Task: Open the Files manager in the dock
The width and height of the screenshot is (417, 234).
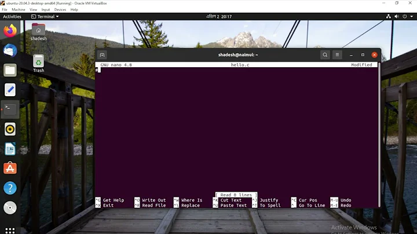Action: 10,70
